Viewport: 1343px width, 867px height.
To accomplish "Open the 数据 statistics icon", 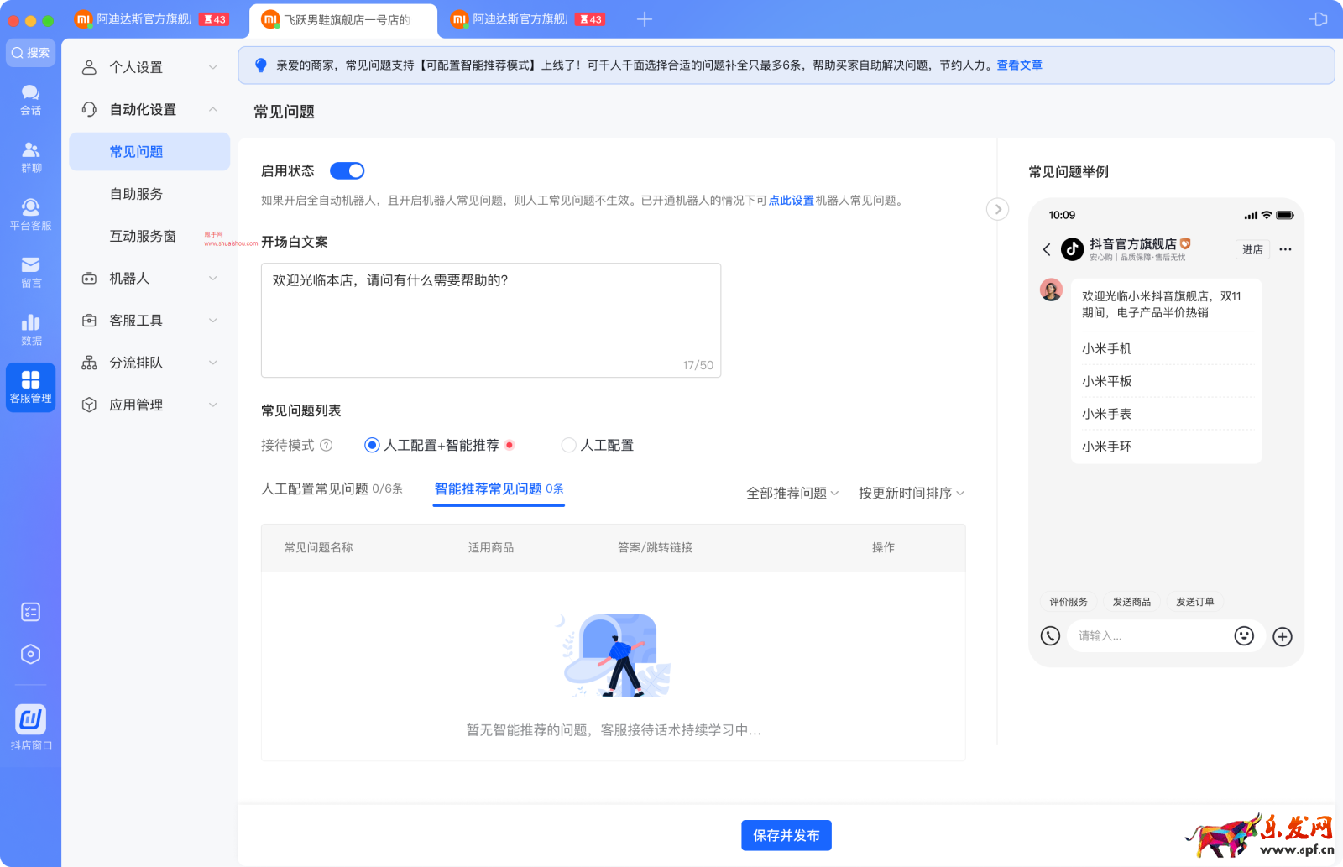I will point(30,330).
